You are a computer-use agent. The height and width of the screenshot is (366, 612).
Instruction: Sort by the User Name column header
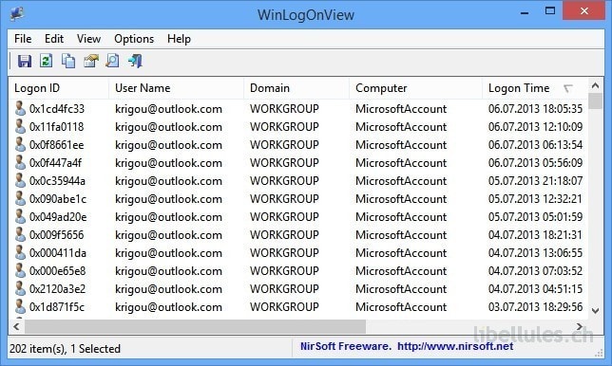177,88
